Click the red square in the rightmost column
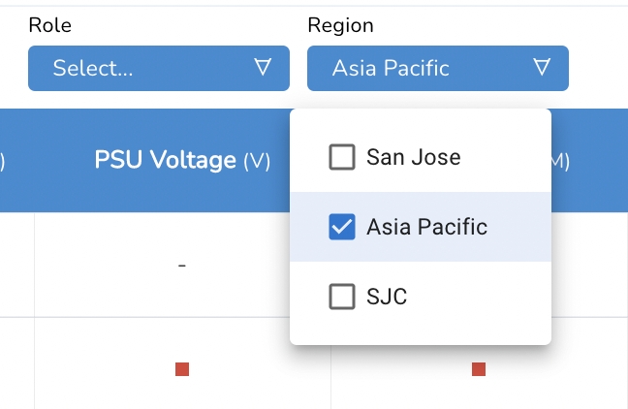The image size is (628, 409). point(479,369)
